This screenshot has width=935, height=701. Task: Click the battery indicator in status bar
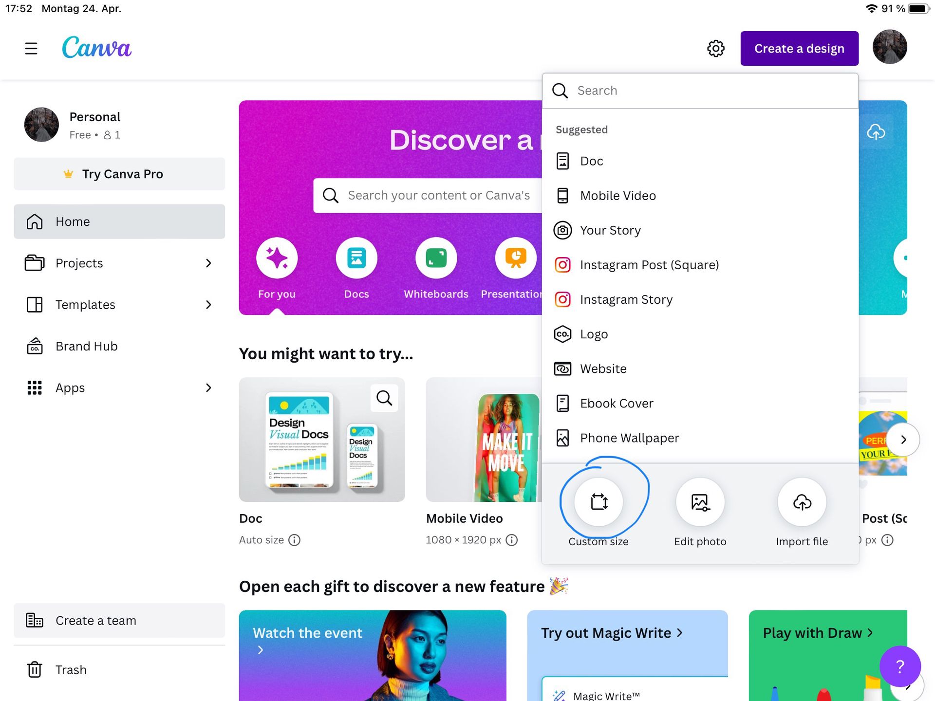click(919, 9)
